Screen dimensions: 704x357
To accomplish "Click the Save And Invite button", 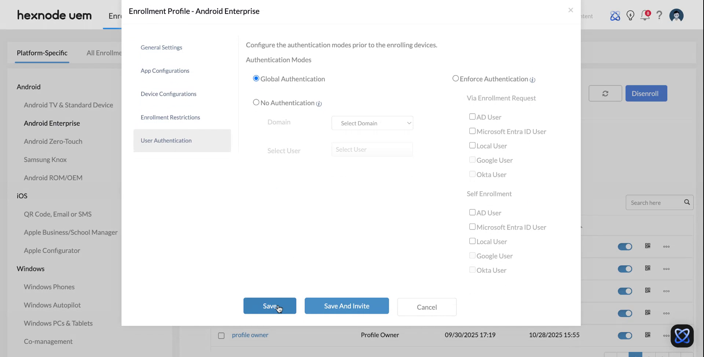I will tap(346, 306).
